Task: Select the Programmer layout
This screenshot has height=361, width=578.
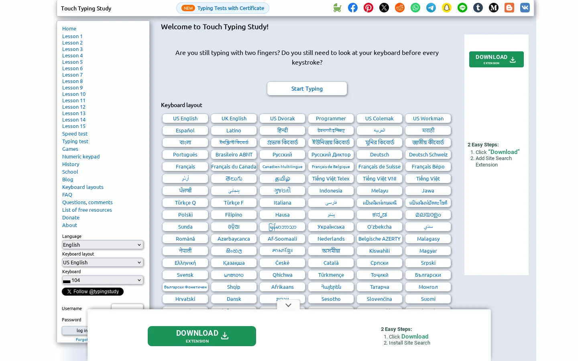Action: click(x=331, y=118)
